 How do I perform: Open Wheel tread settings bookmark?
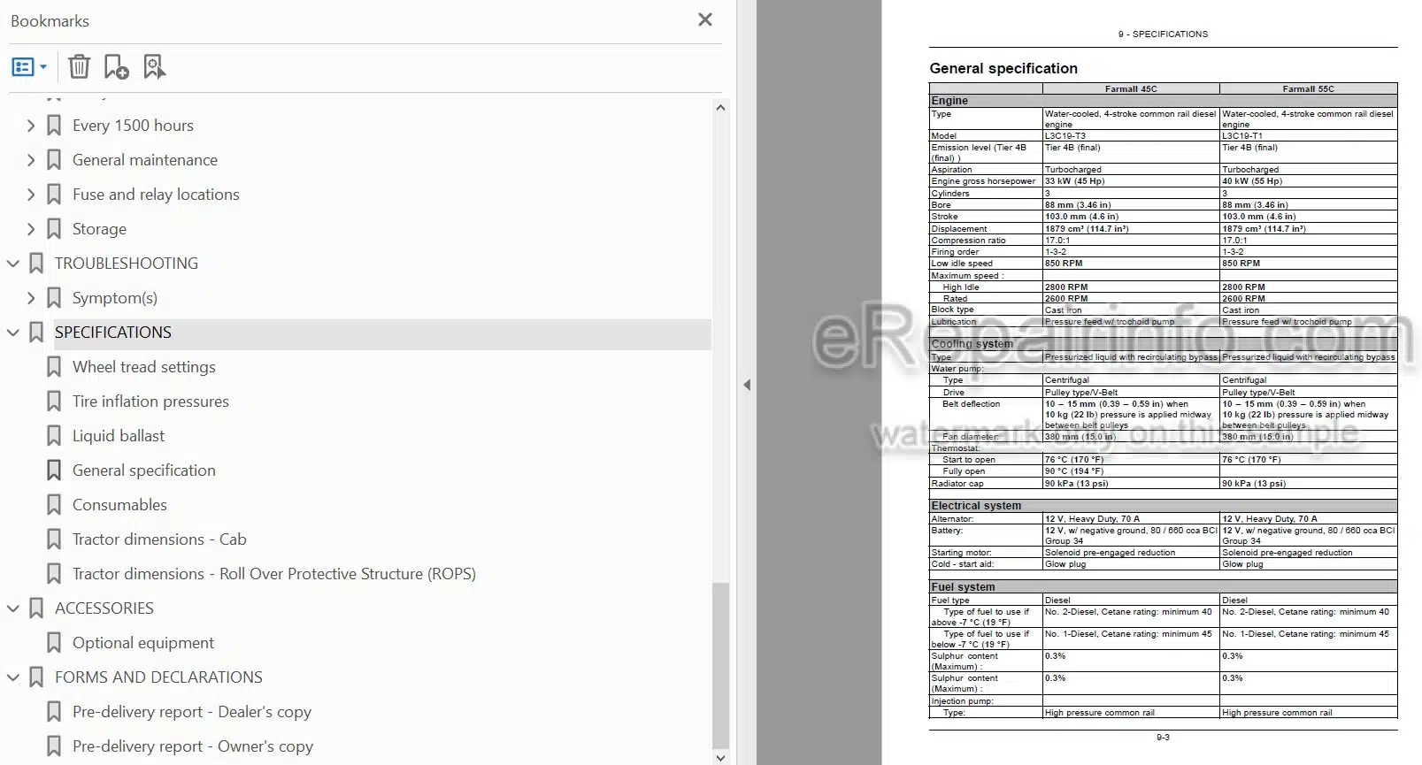click(x=144, y=367)
